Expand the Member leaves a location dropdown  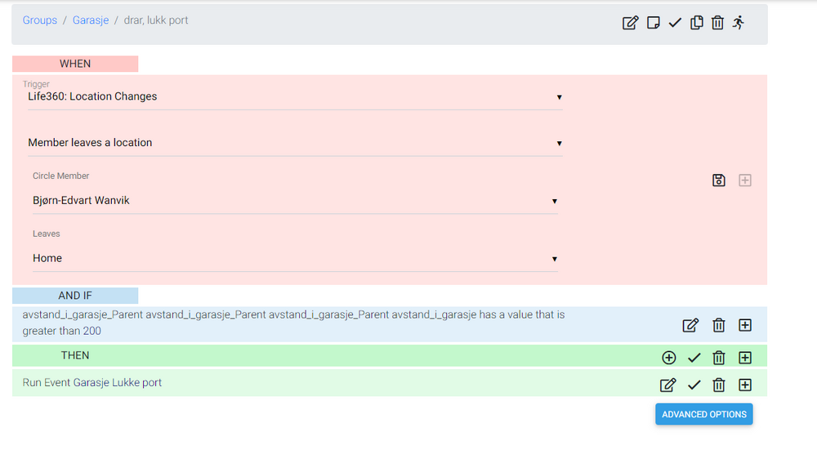point(294,143)
